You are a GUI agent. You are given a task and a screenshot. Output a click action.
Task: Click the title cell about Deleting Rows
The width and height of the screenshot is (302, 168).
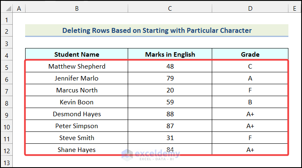pos(157,31)
